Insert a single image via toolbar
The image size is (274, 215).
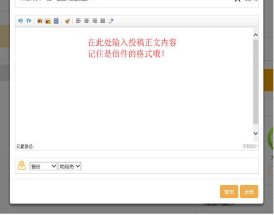[40, 21]
